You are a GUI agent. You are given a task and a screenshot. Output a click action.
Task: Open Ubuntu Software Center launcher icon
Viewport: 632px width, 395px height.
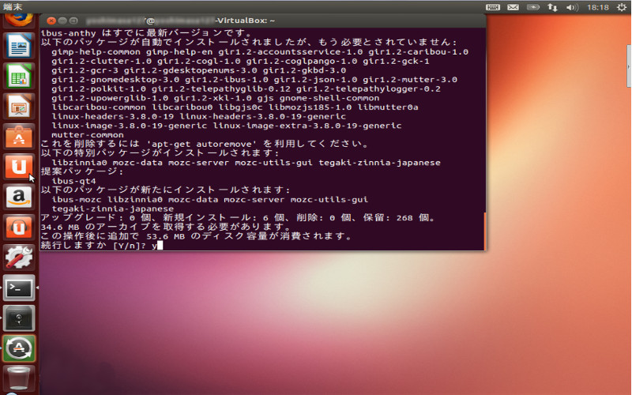(x=18, y=137)
